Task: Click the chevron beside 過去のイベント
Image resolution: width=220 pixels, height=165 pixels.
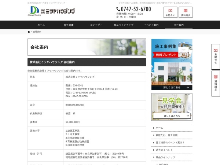Action: pos(154,150)
